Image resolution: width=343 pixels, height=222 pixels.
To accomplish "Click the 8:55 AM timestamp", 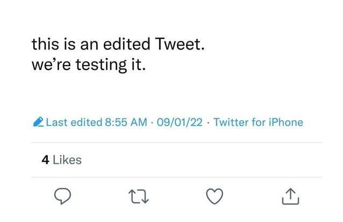I will [126, 122].
